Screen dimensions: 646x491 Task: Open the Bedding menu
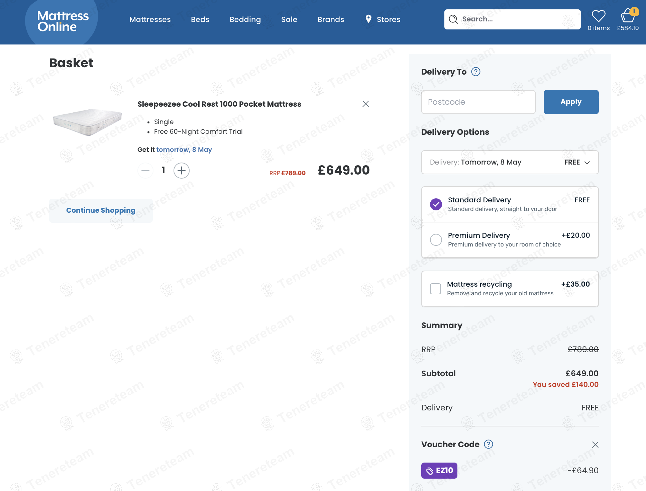click(245, 19)
